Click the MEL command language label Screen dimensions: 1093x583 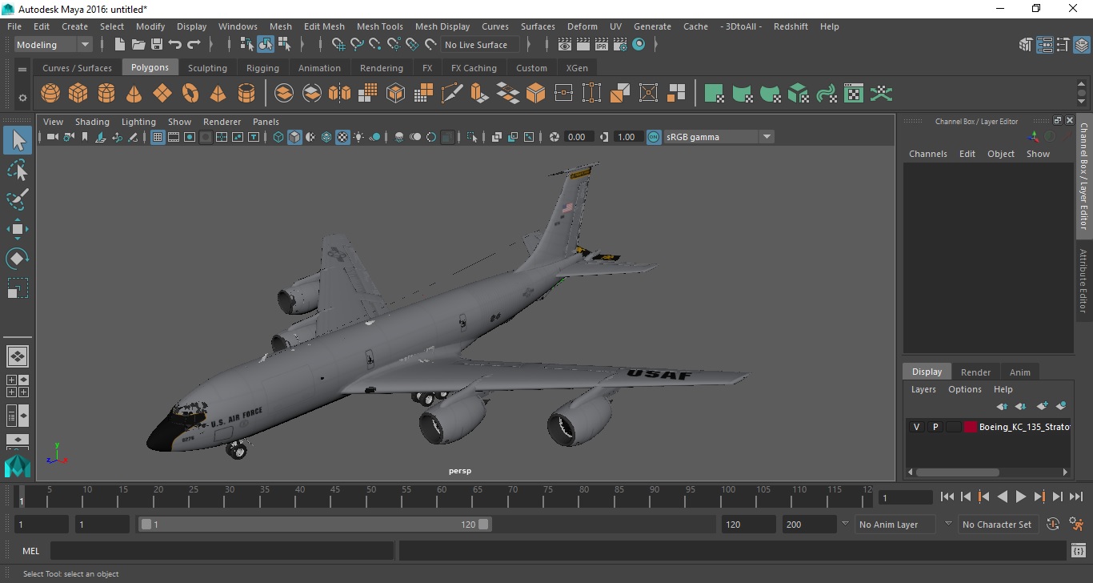pos(30,551)
